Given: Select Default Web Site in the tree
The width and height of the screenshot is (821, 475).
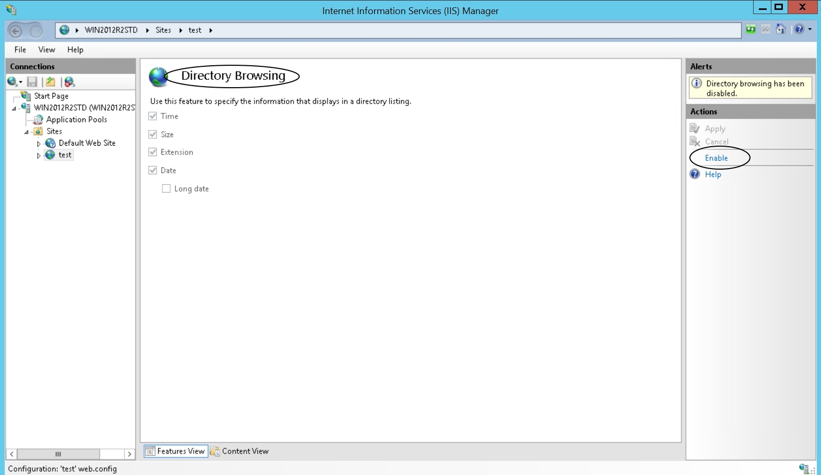Looking at the screenshot, I should tap(87, 143).
